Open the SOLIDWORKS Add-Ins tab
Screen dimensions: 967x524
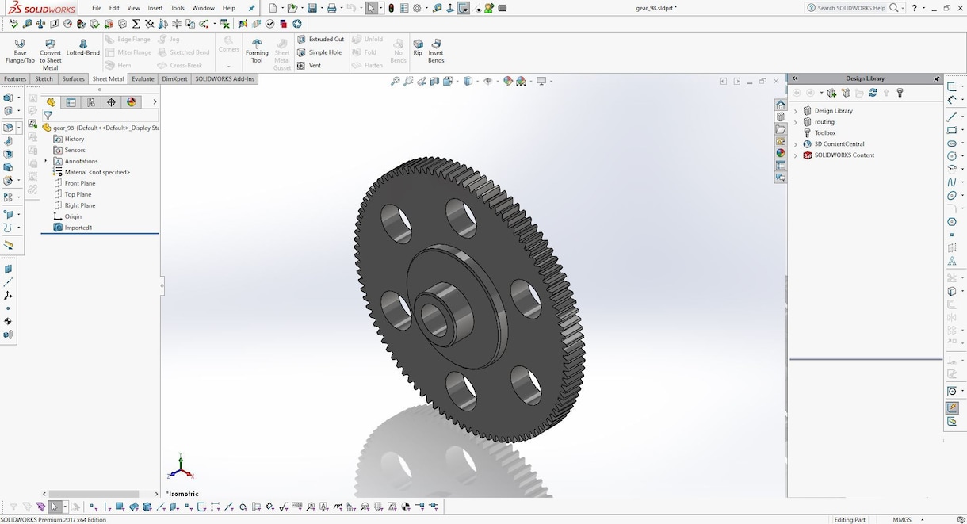pyautogui.click(x=225, y=78)
